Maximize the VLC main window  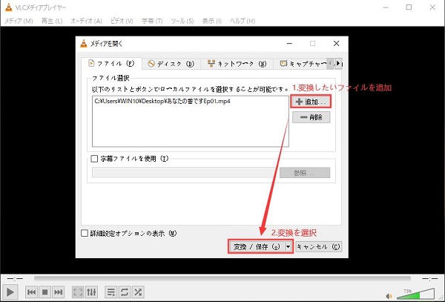click(409, 7)
